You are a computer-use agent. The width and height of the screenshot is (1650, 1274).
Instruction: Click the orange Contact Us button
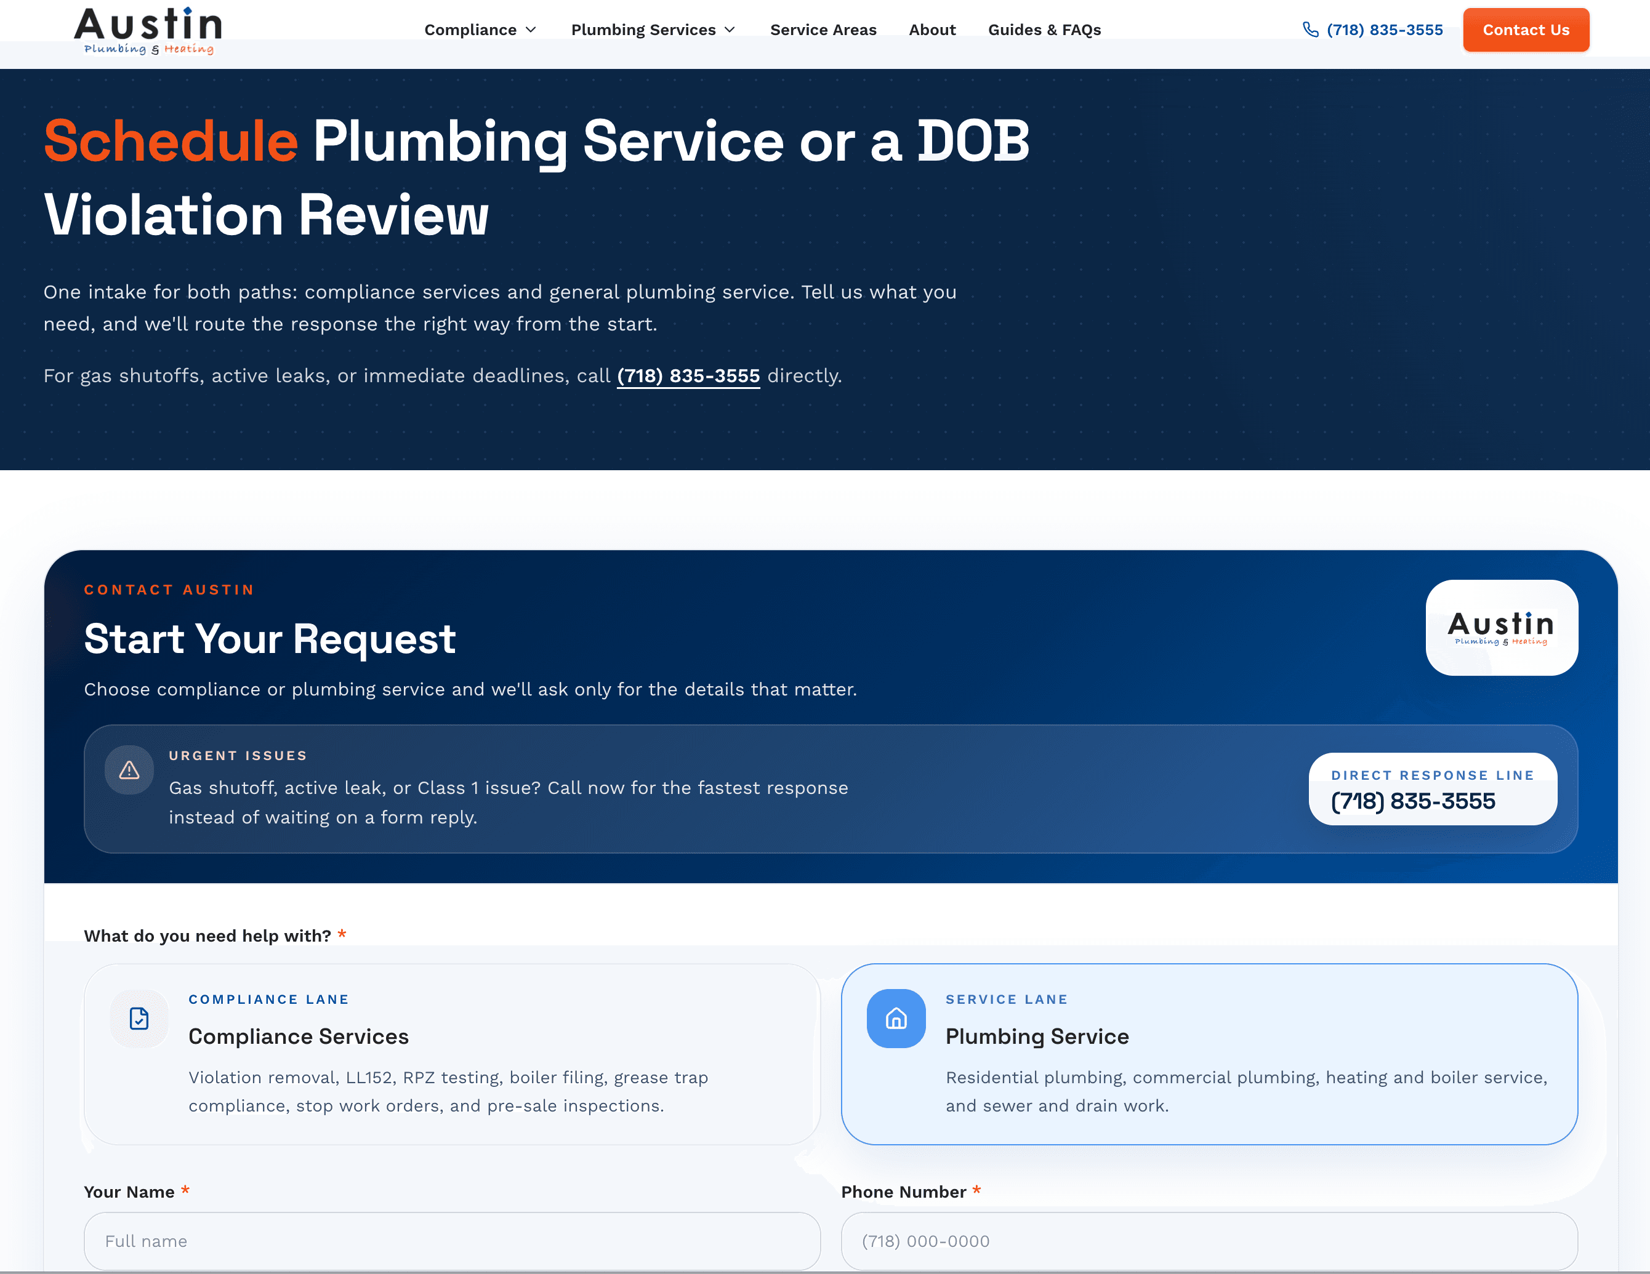[1526, 30]
